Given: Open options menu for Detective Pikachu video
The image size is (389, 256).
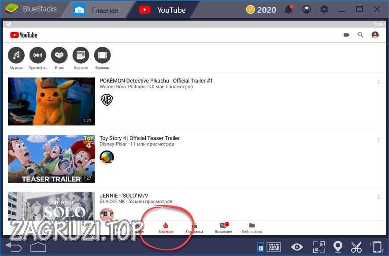Looking at the screenshot, I should [x=378, y=83].
